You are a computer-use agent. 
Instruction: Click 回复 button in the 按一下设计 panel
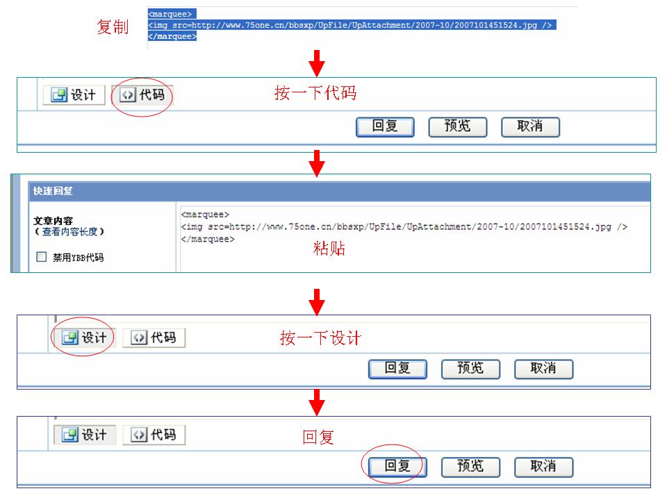397,369
